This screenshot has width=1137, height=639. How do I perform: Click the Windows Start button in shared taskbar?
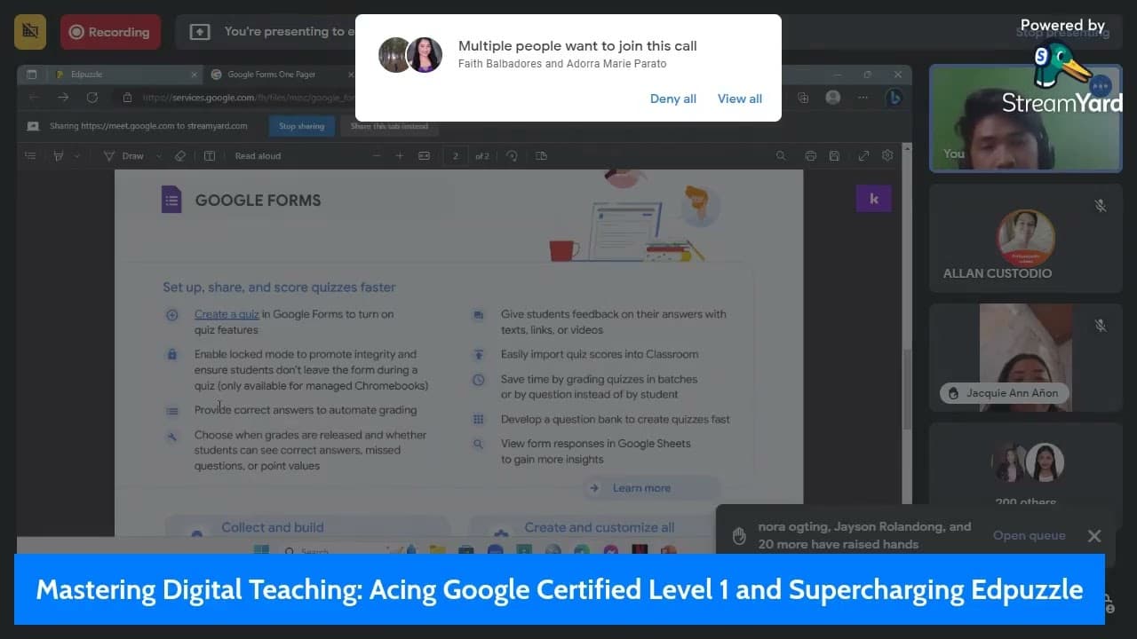(x=262, y=551)
